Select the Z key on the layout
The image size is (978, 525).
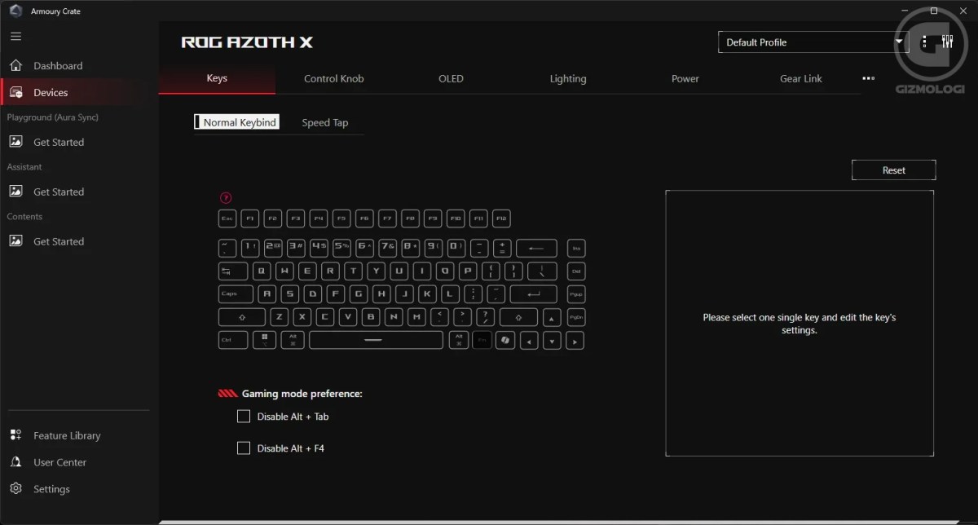tap(279, 318)
